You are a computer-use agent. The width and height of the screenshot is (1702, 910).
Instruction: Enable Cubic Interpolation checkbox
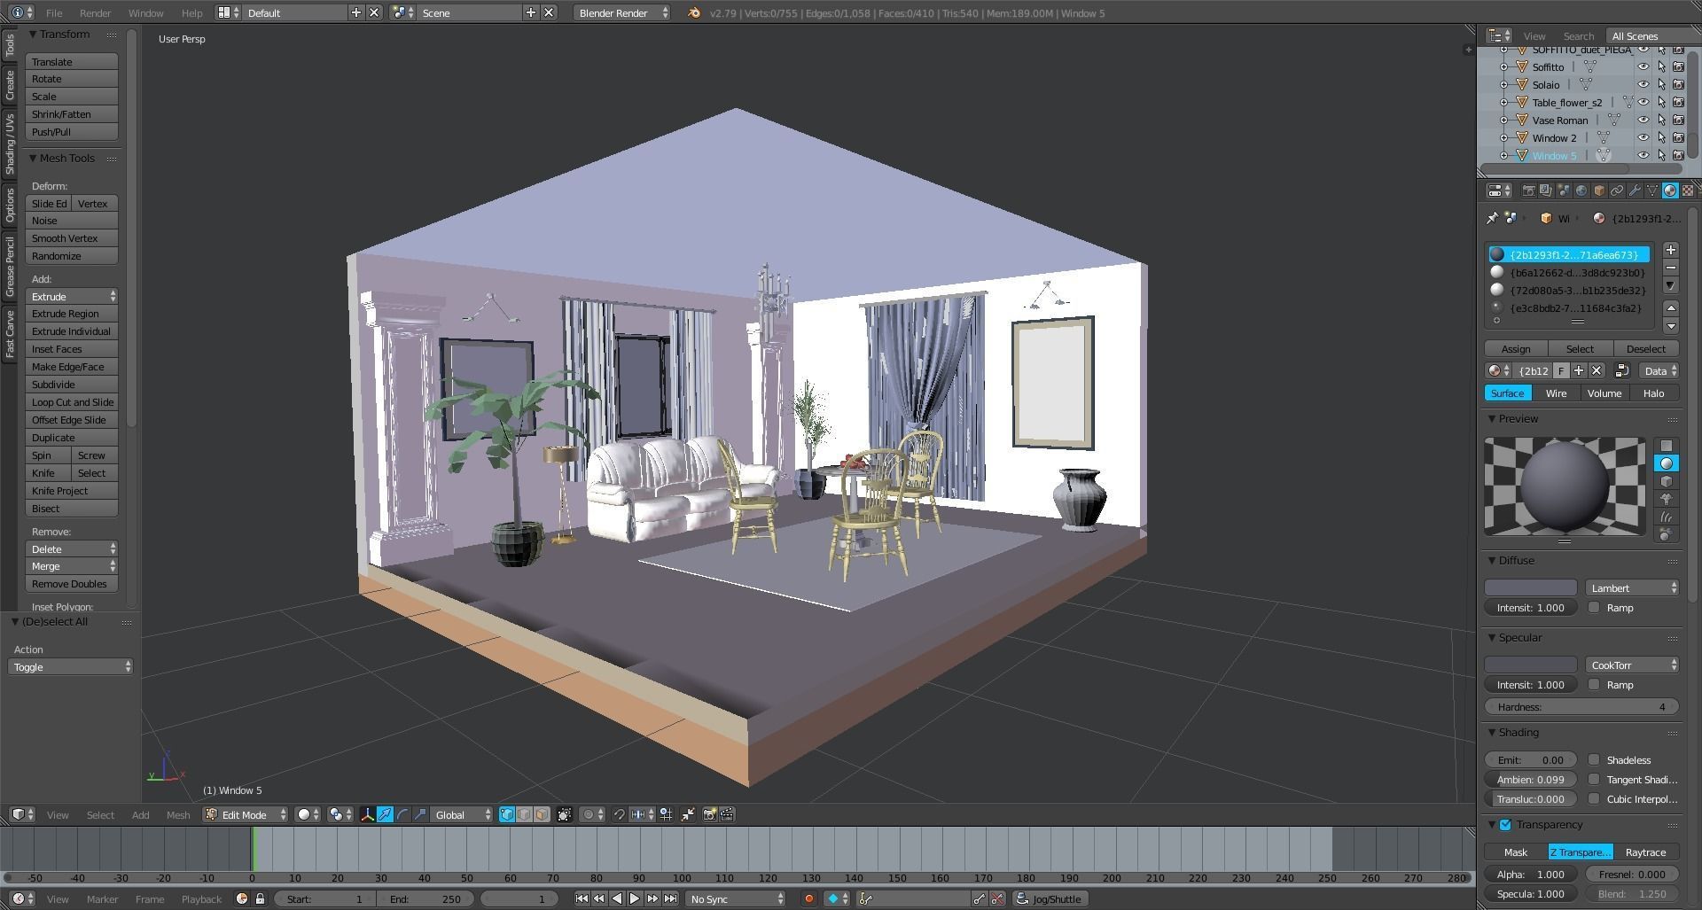1594,798
